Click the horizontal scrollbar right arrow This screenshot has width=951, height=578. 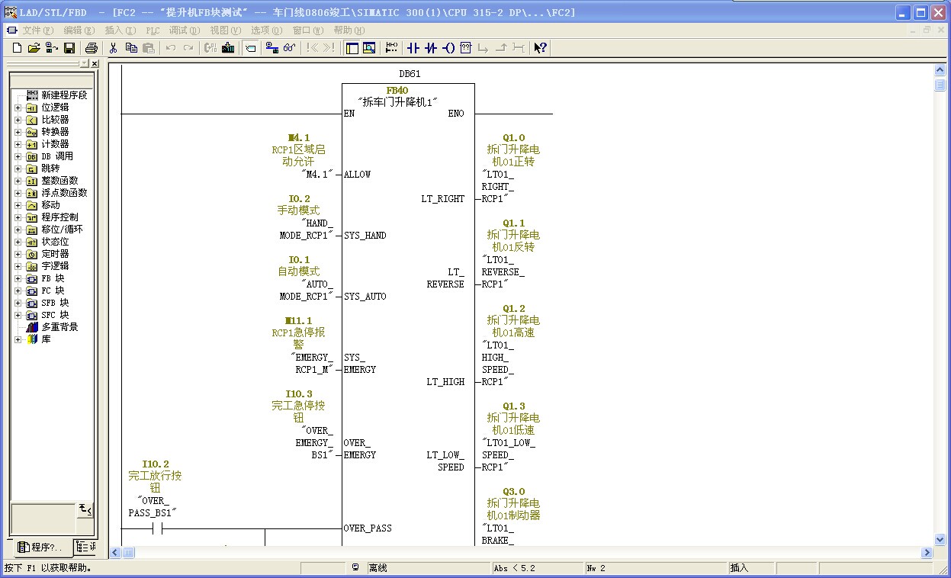(927, 552)
